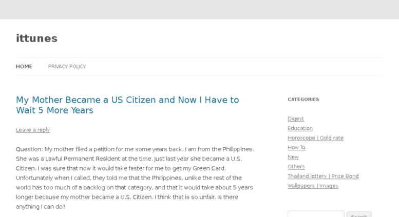Screen dimensions: 399x217
Task: Open the PRIVACY POLICY menu item
Action: (67, 67)
